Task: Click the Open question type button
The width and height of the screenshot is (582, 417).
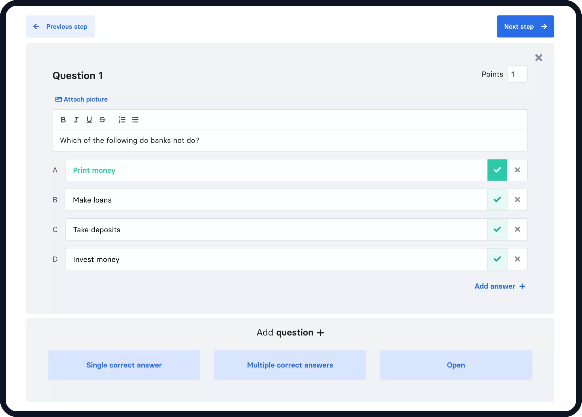Action: (x=456, y=365)
